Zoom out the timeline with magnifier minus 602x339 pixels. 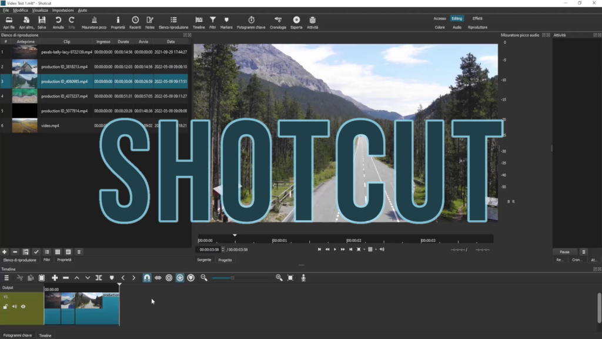click(x=204, y=278)
